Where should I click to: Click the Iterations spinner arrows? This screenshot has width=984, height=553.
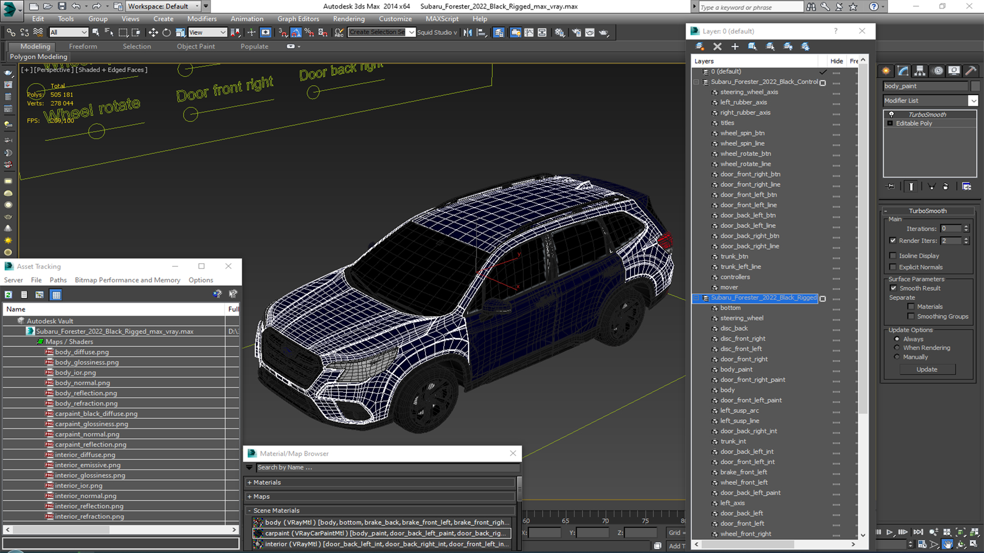pyautogui.click(x=966, y=229)
